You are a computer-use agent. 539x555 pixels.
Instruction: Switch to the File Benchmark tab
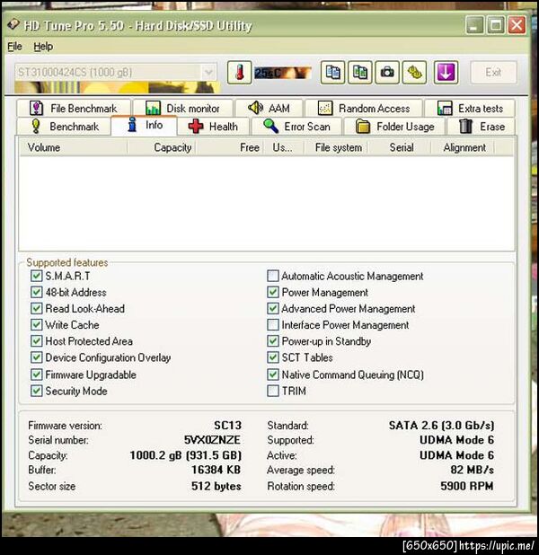click(74, 108)
